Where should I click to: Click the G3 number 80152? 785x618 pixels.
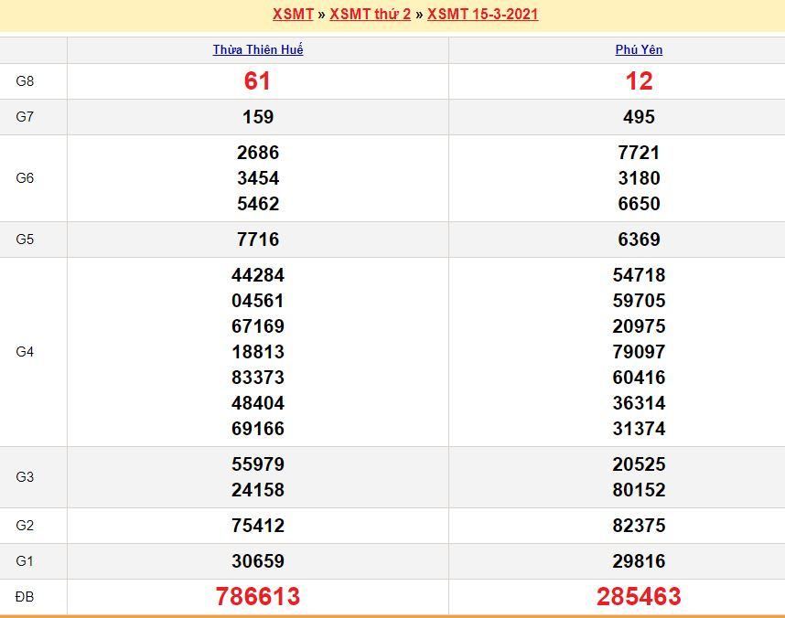coord(639,490)
